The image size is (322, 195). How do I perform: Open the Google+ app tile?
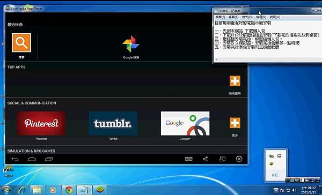point(185,123)
